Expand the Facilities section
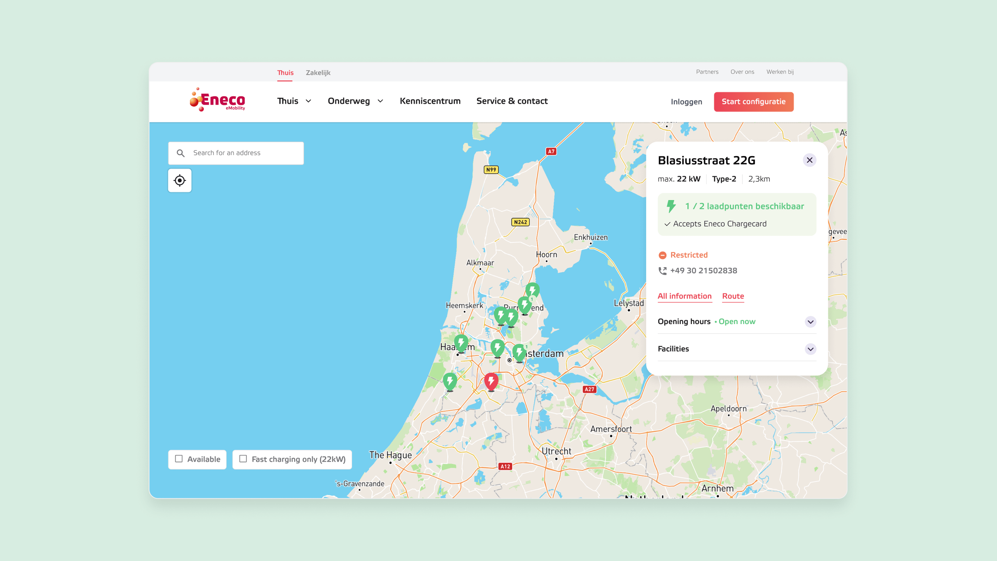The image size is (997, 561). [x=811, y=349]
